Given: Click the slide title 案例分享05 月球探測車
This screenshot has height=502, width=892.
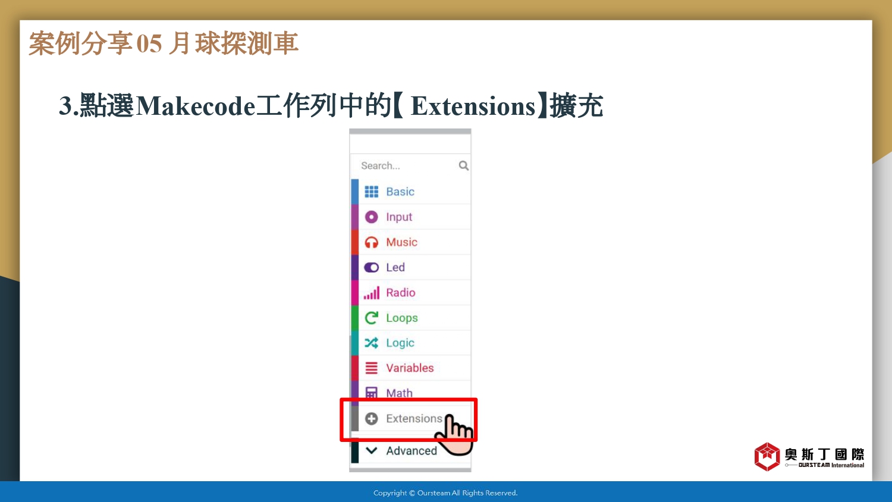Looking at the screenshot, I should (164, 43).
